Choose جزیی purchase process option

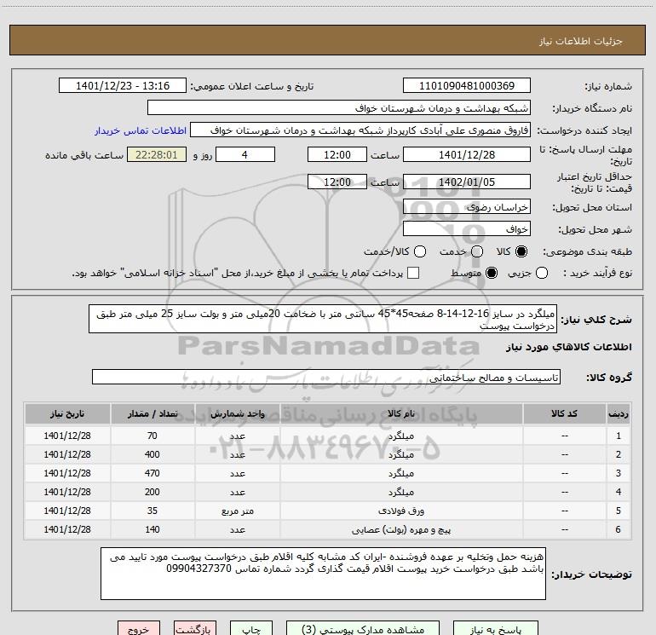[541, 273]
